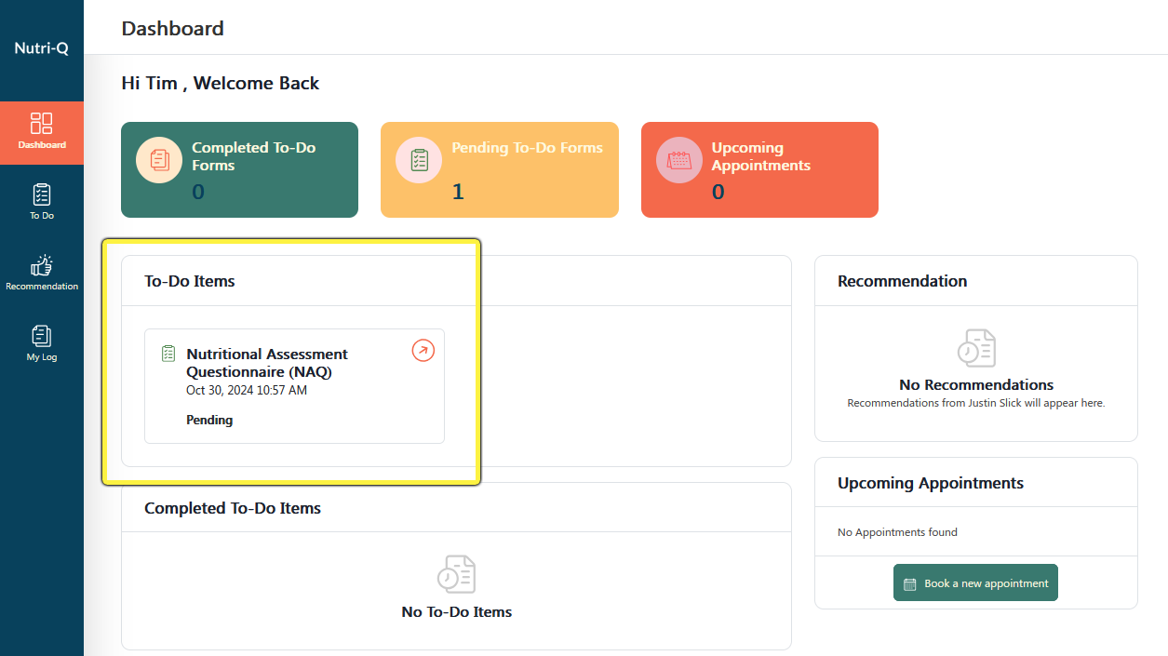Image resolution: width=1168 pixels, height=656 pixels.
Task: Open NAQ form via red arrow icon
Action: pos(423,351)
